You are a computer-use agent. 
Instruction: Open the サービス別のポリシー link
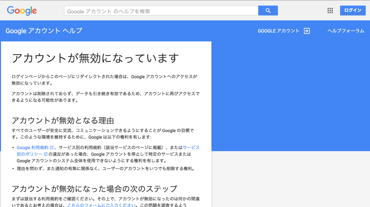[108, 151]
